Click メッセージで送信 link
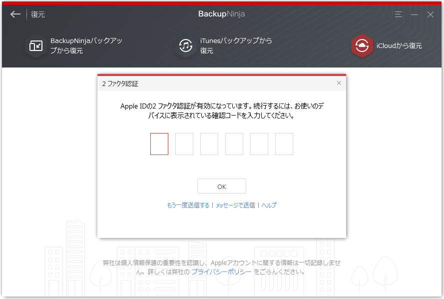This screenshot has width=444, height=299. pos(235,205)
